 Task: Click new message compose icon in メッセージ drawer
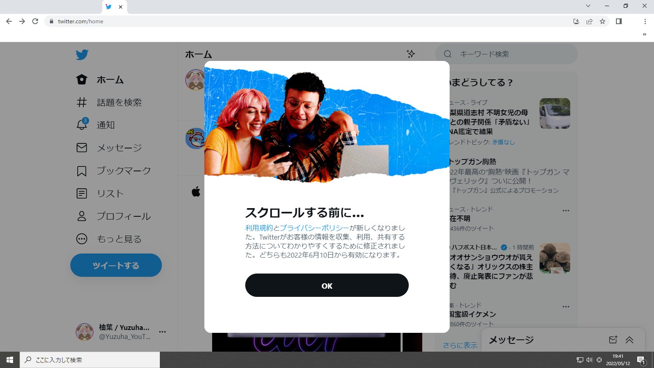(x=613, y=339)
